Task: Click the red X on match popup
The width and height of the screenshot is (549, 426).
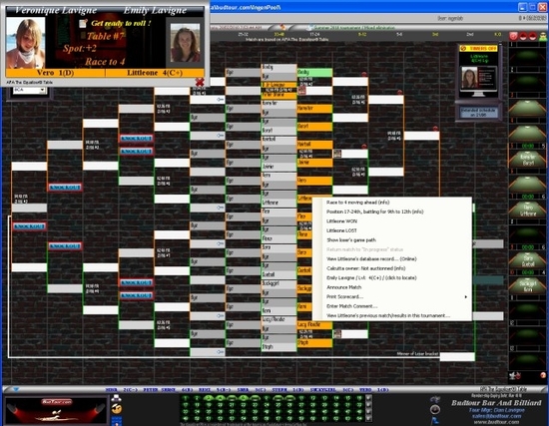Action: tap(200, 82)
